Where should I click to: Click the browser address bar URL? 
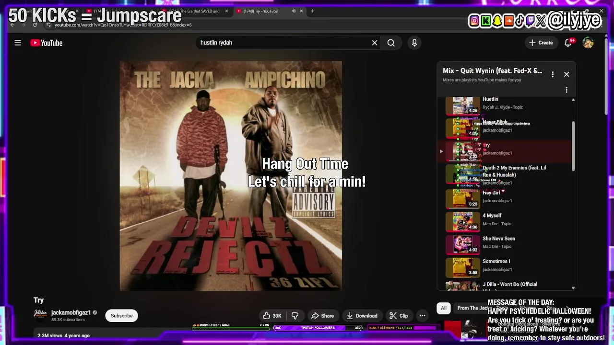point(123,25)
